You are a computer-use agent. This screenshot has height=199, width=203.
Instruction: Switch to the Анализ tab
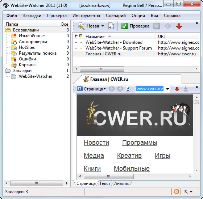point(121,183)
